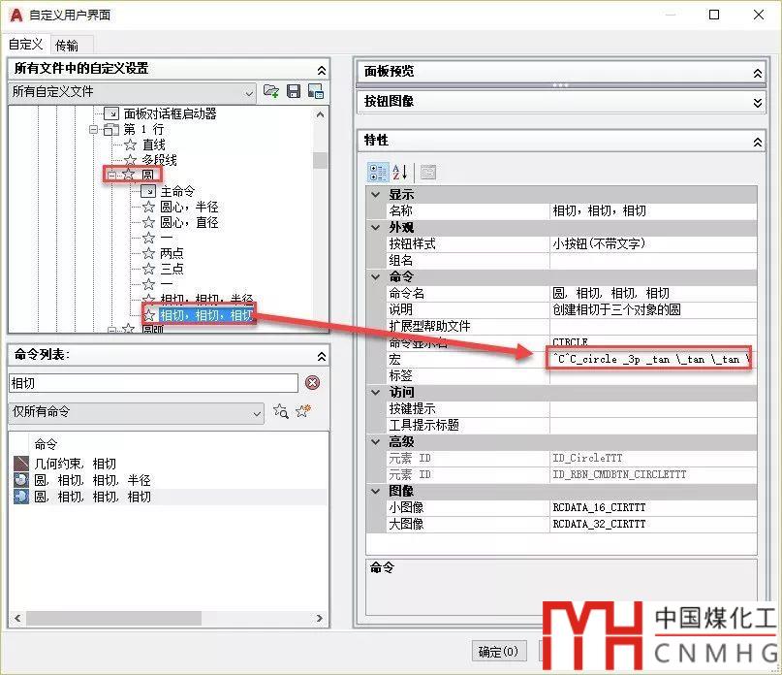Image resolution: width=782 pixels, height=675 pixels.
Task: Click star icon of 直线 item
Action: coord(130,145)
